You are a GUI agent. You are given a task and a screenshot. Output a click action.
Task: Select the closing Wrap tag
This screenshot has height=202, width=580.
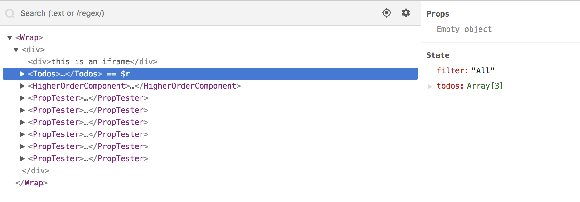(x=32, y=183)
